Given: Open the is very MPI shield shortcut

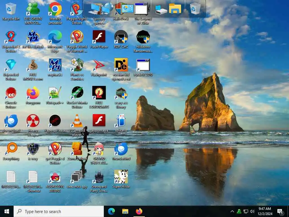Looking at the screenshot, I should pos(33,151).
